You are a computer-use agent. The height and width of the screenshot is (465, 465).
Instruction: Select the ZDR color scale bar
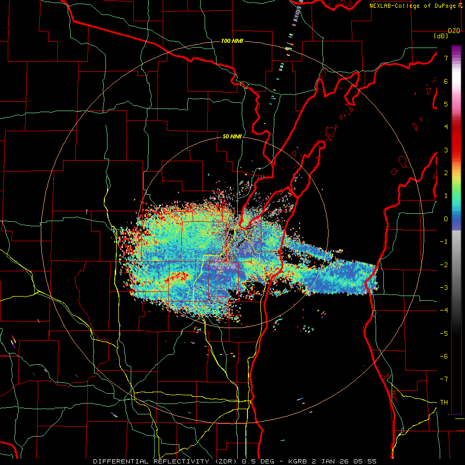click(x=456, y=229)
